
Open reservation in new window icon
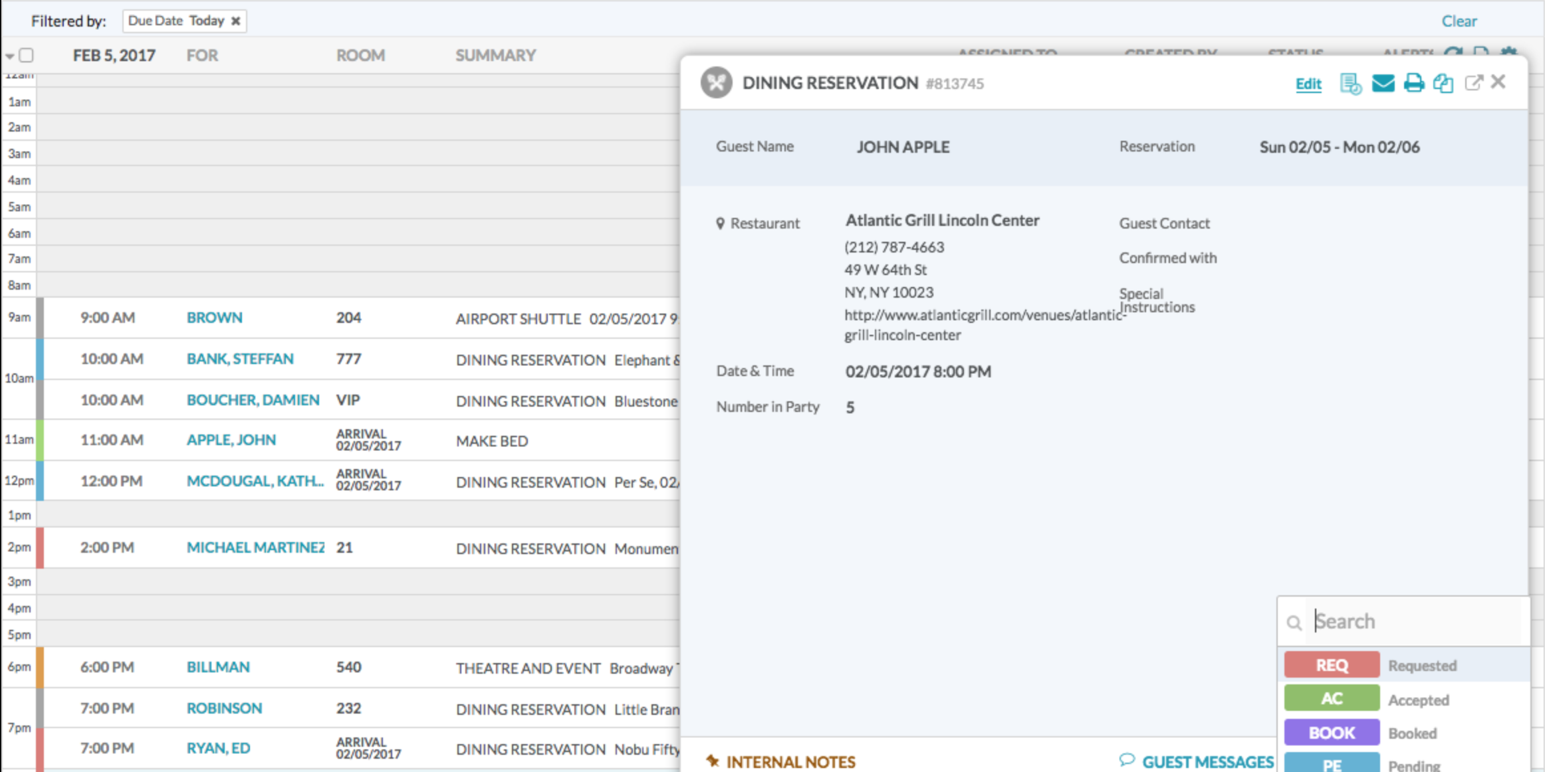(1473, 83)
